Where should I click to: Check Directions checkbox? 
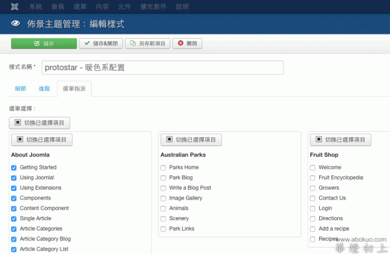(x=313, y=219)
